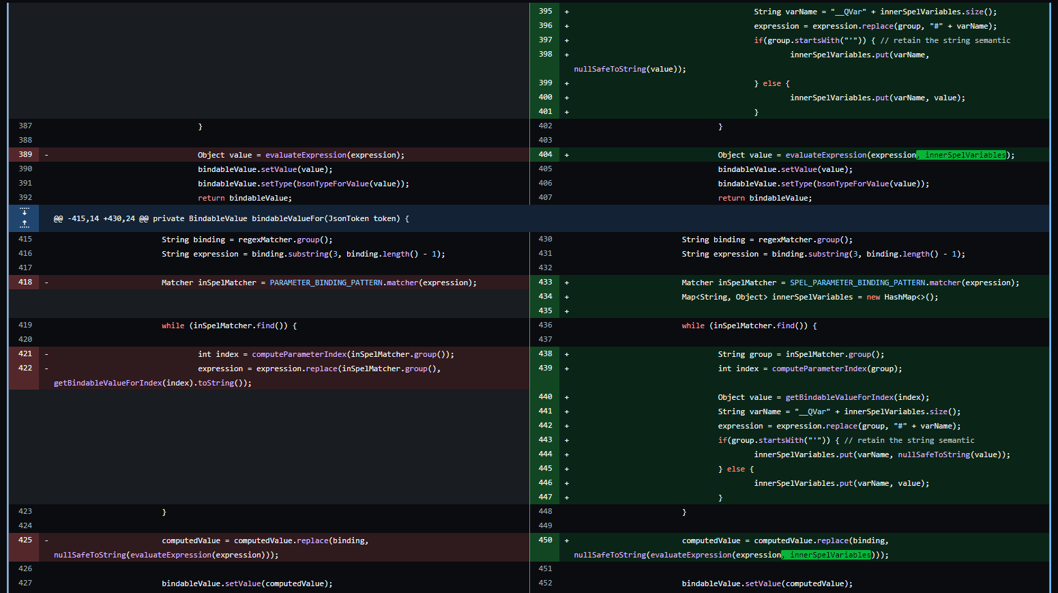Click highlighted innerSpelVariables text on line 450
Screen dimensions: 1058x593
[x=827, y=554]
